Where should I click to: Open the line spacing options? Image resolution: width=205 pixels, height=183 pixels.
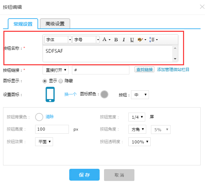coord(153,40)
